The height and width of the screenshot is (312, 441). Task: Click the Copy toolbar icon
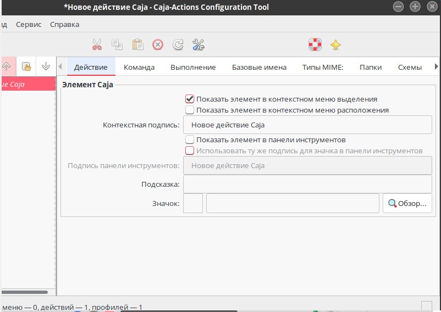tap(117, 44)
